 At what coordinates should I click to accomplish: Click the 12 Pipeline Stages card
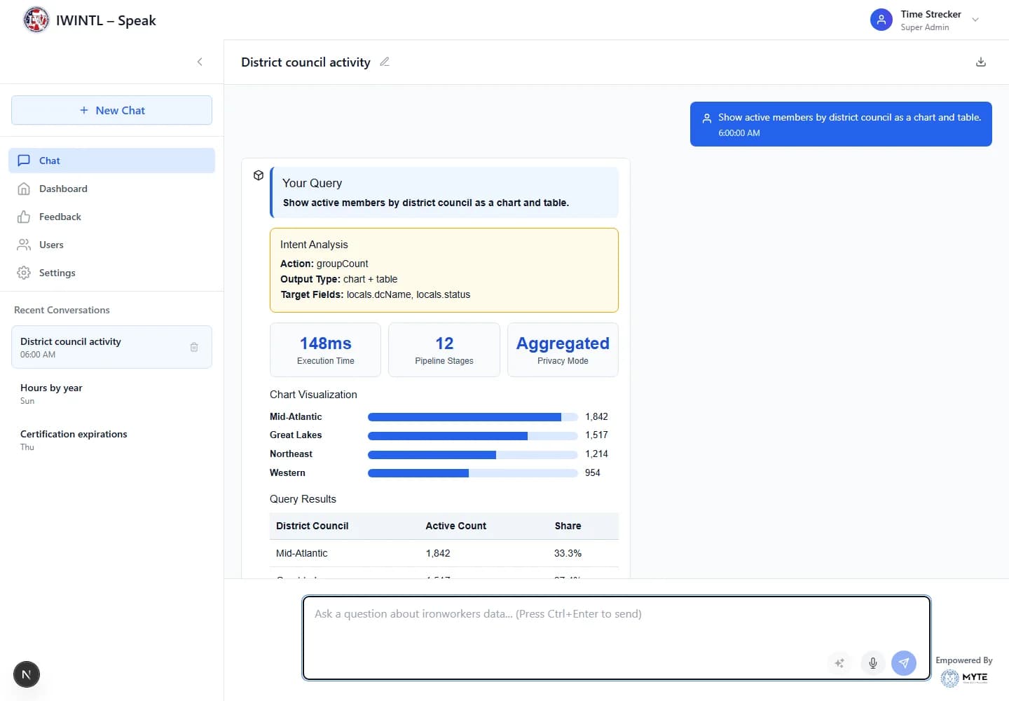444,350
